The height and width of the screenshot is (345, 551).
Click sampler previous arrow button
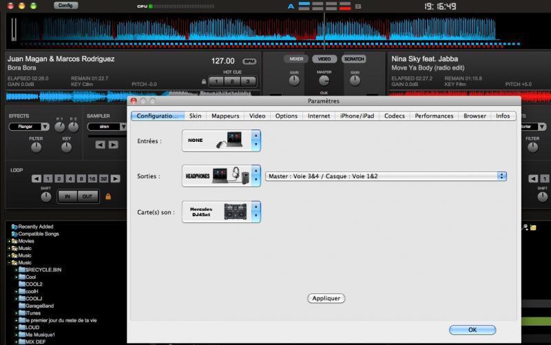tap(100, 145)
